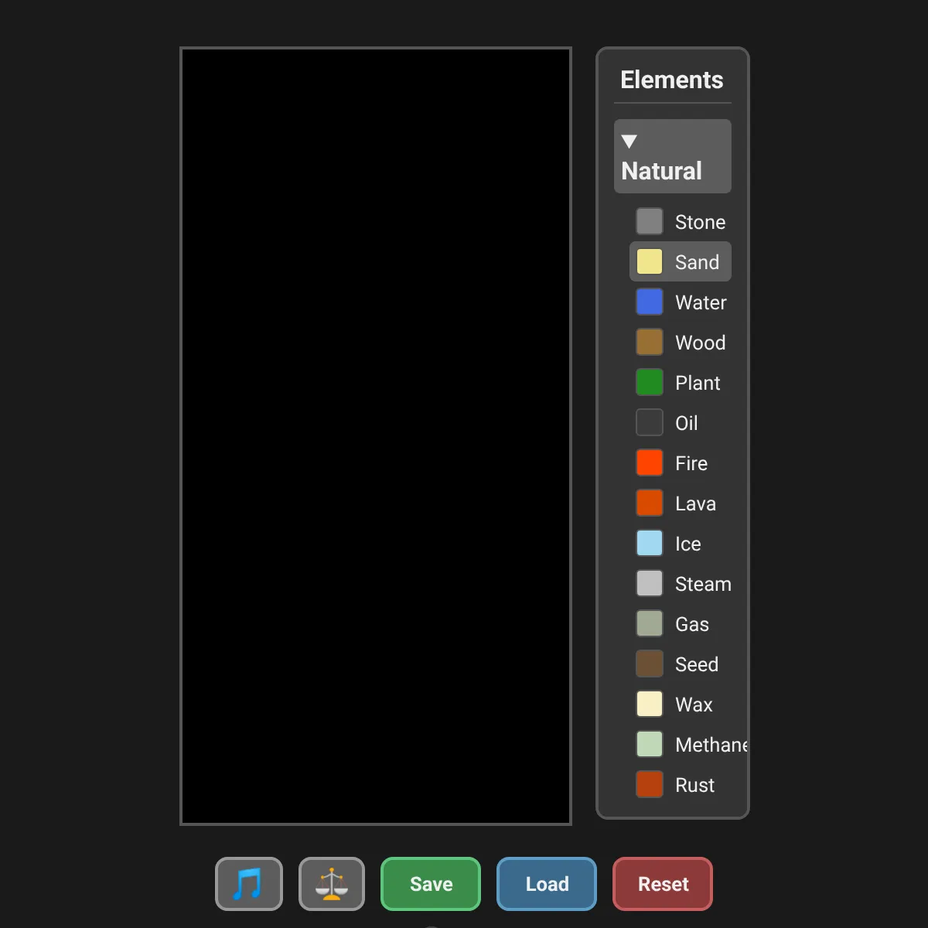Reset the simulation canvas

pyautogui.click(x=662, y=884)
